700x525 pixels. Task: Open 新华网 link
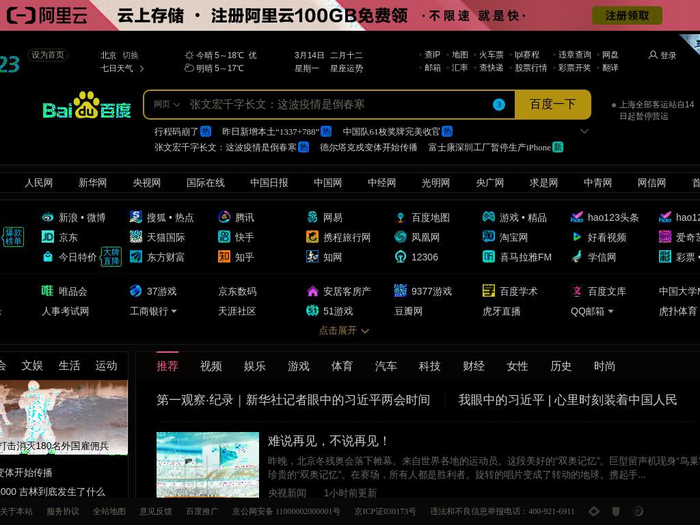click(92, 183)
